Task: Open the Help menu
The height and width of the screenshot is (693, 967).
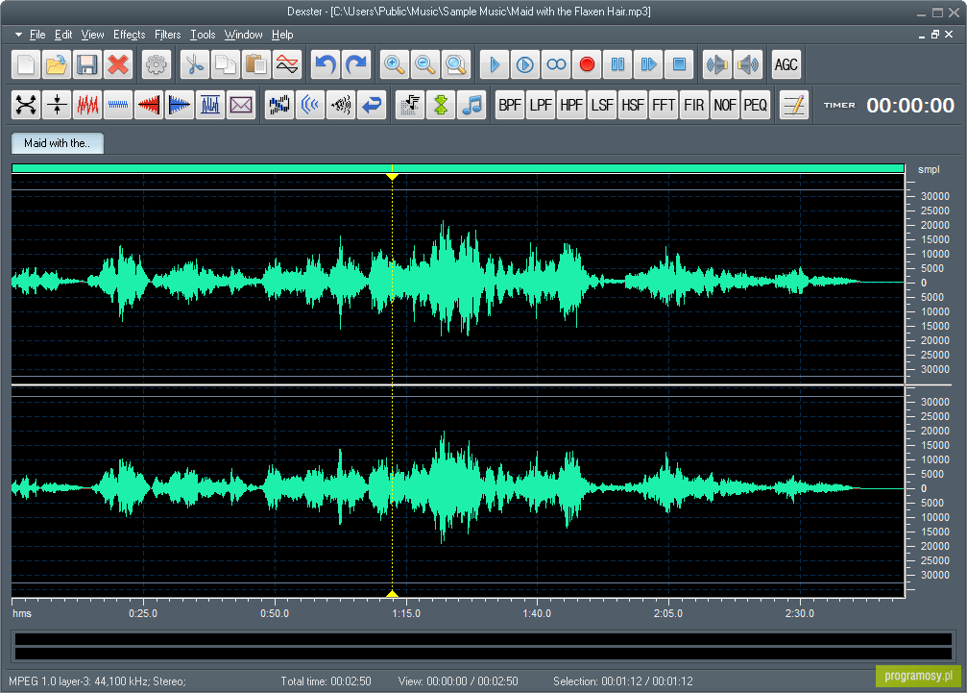Action: (x=282, y=35)
